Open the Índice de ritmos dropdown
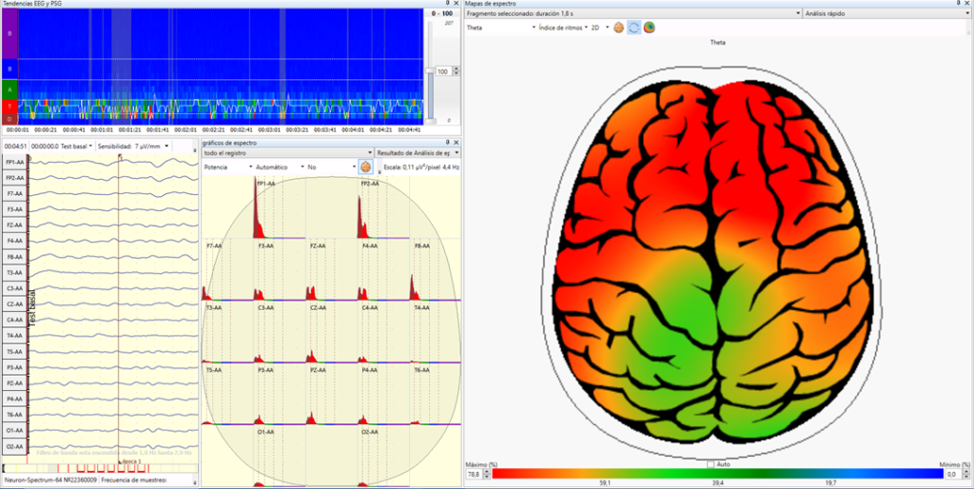This screenshot has height=489, width=974. click(563, 28)
